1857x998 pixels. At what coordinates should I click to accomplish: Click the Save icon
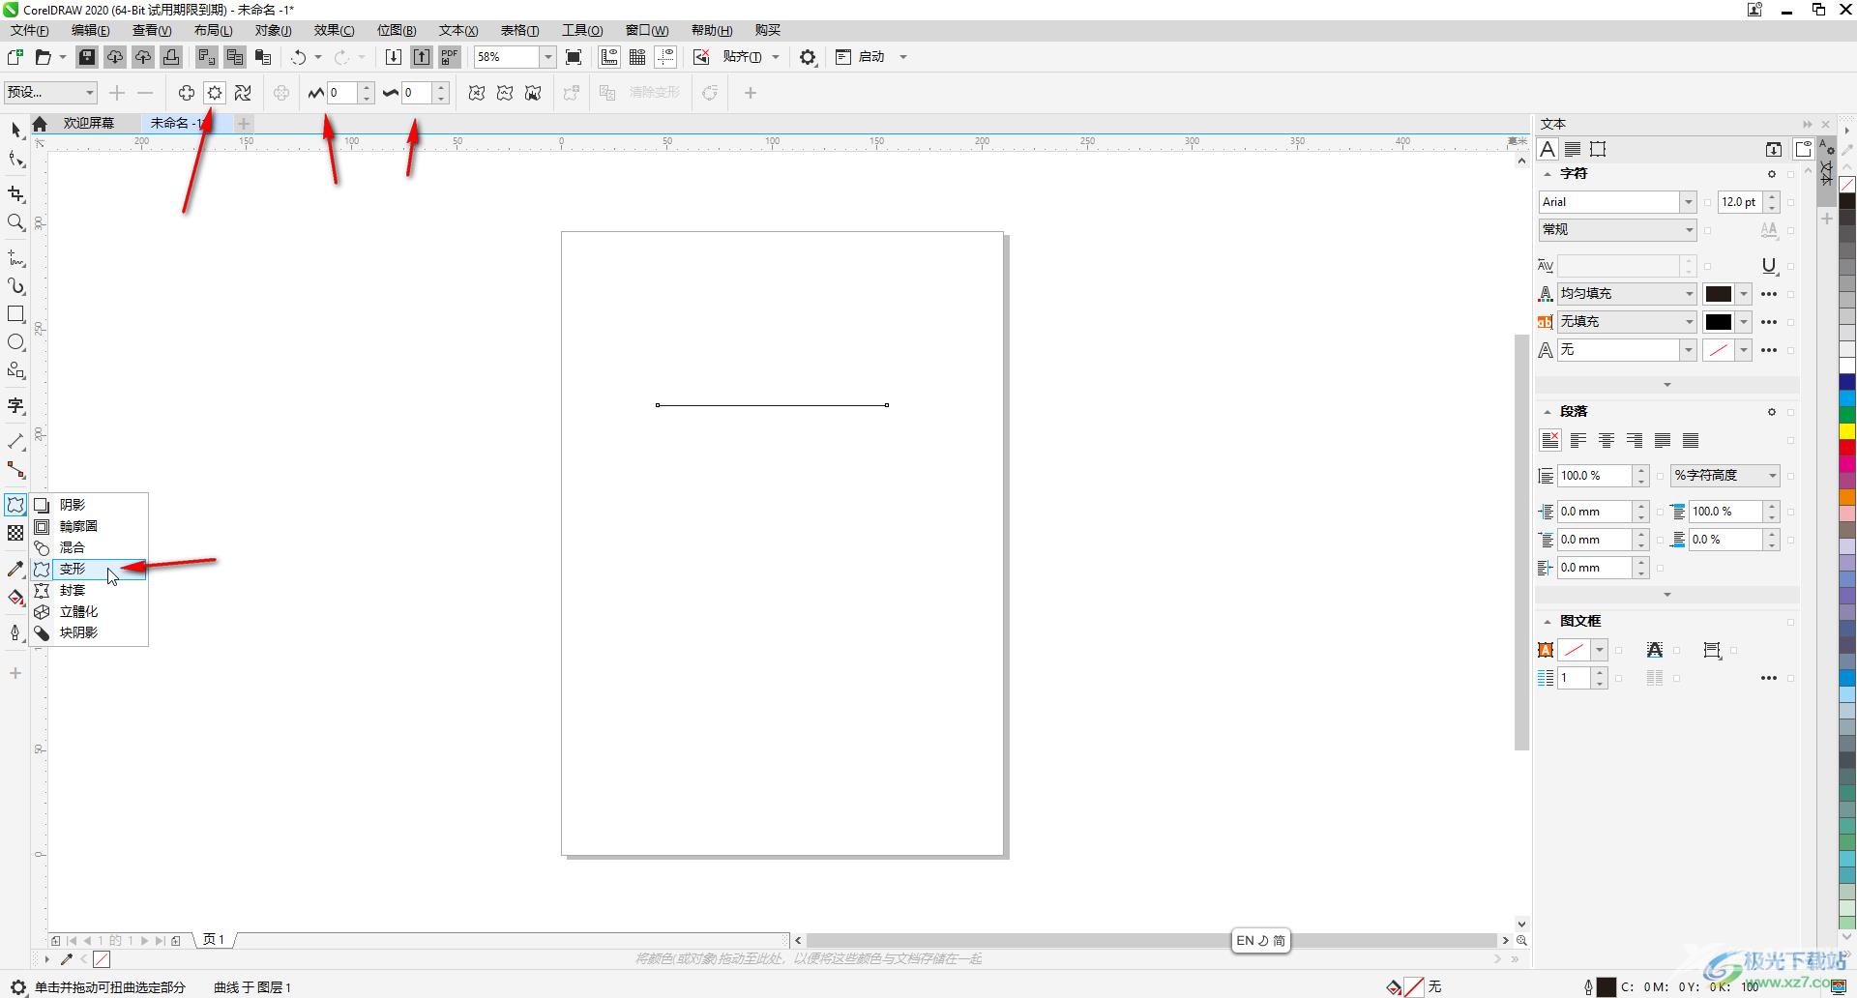click(x=87, y=57)
